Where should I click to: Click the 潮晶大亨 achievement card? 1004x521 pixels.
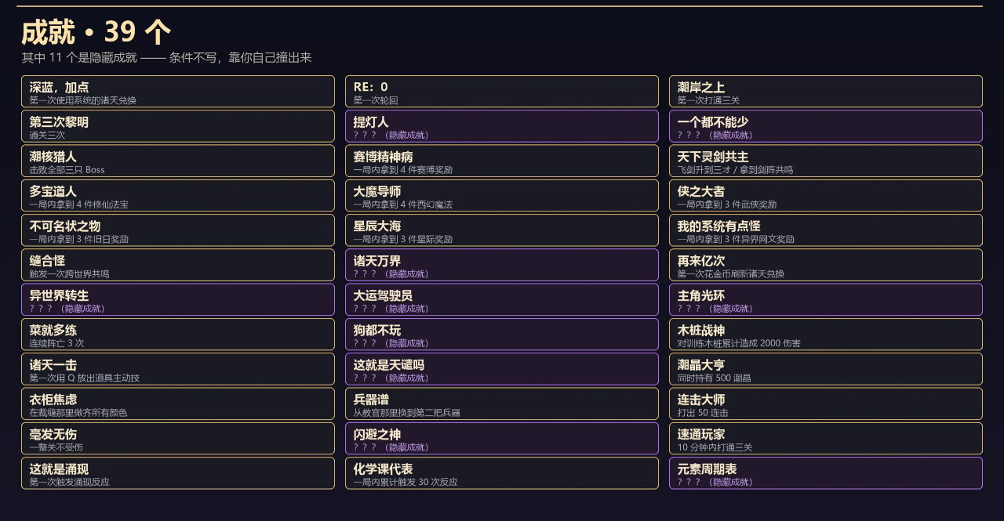point(826,369)
